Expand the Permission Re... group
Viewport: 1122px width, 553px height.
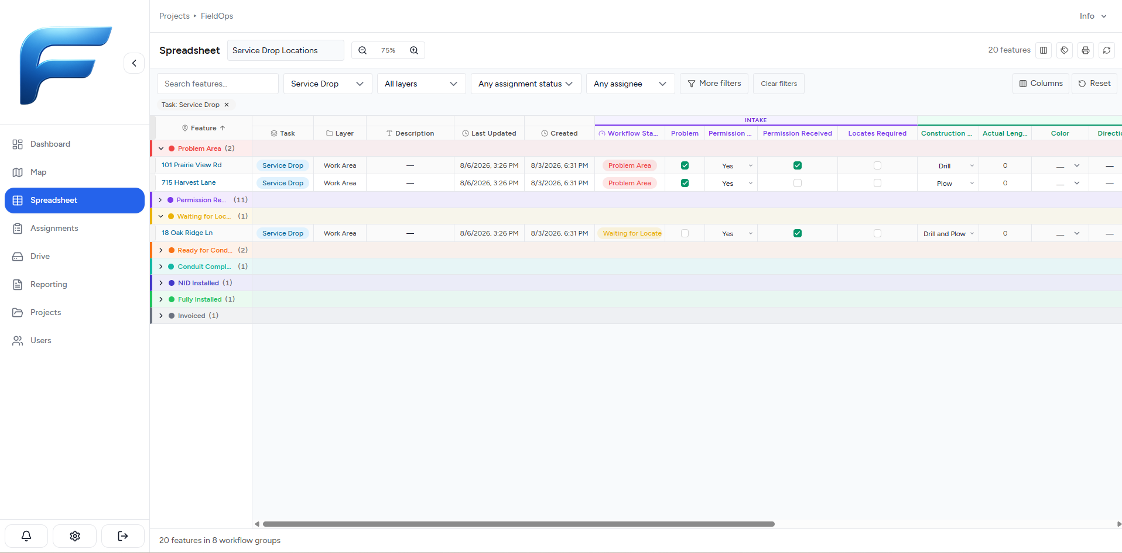point(160,200)
